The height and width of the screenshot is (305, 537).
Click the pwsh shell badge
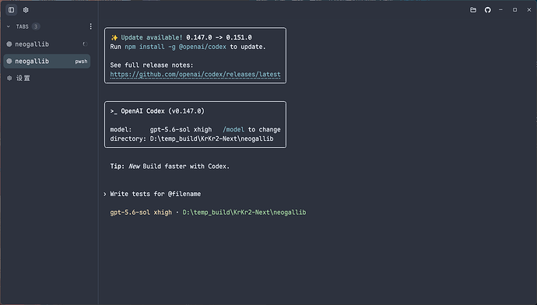pos(81,61)
